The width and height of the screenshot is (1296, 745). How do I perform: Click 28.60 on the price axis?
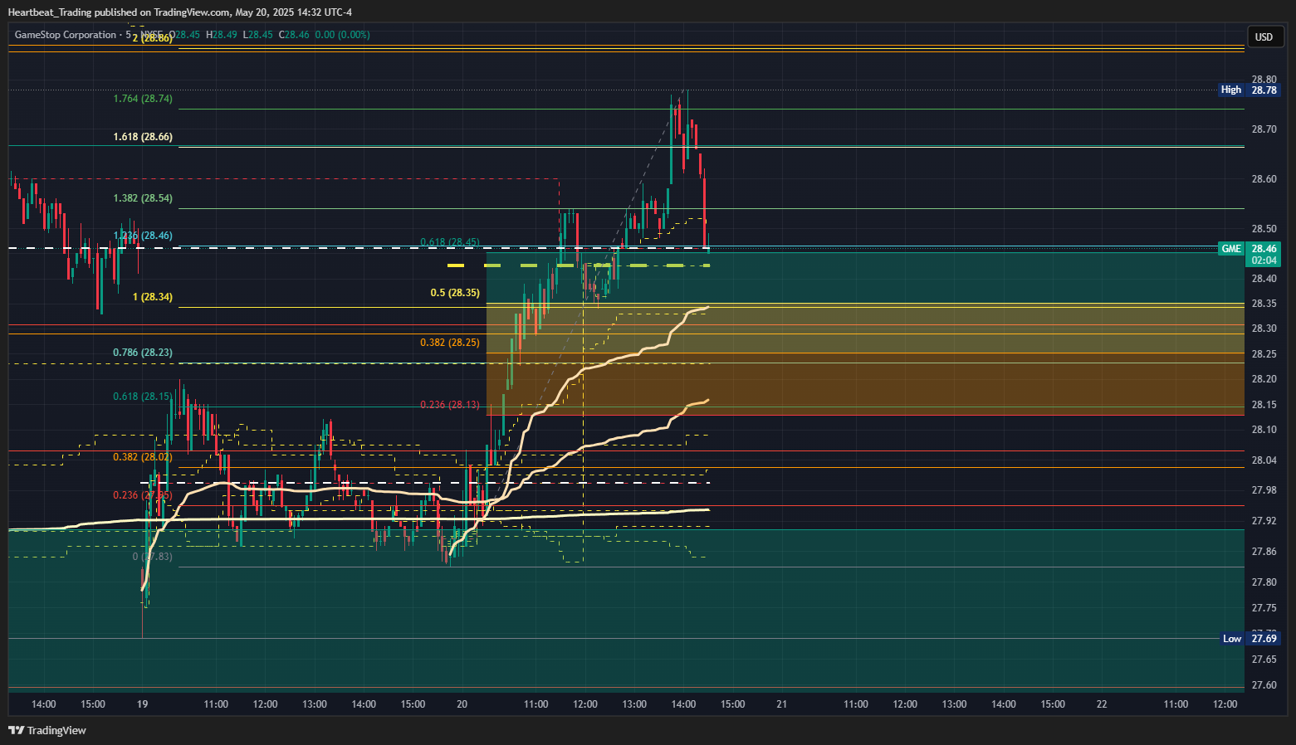pos(1264,179)
